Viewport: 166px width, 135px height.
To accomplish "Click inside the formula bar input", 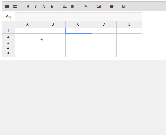I will tap(78, 17).
